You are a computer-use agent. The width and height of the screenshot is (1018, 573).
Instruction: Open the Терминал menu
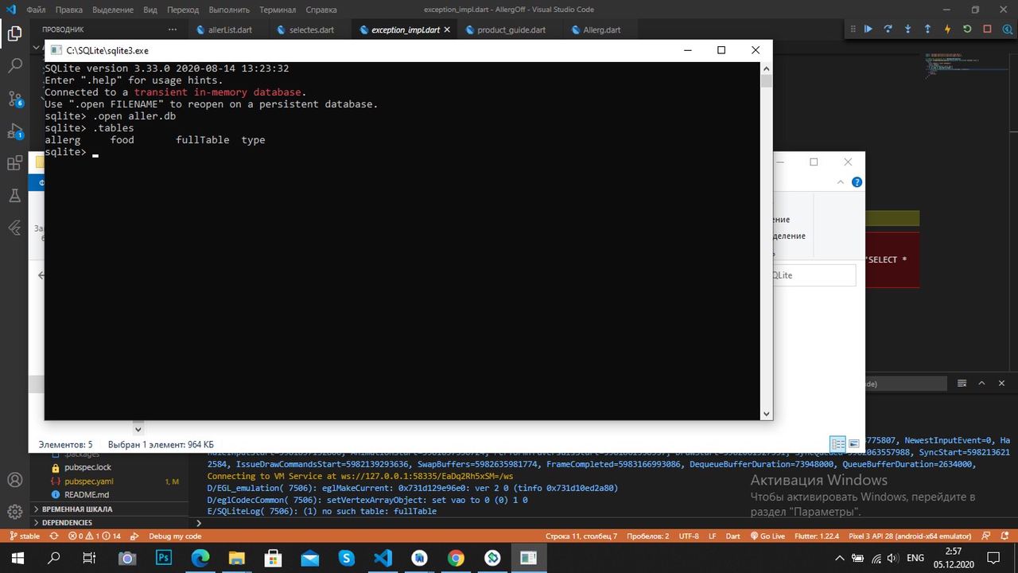tap(278, 10)
